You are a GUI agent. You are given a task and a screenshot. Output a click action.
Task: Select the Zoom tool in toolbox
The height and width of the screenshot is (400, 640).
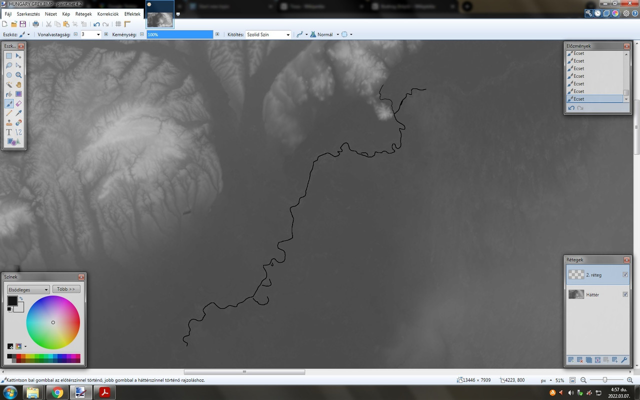coord(18,75)
